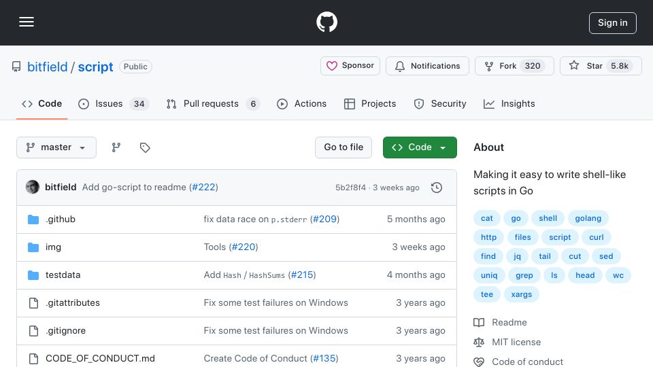Sponsor this repository
The image size is (653, 367).
click(350, 66)
